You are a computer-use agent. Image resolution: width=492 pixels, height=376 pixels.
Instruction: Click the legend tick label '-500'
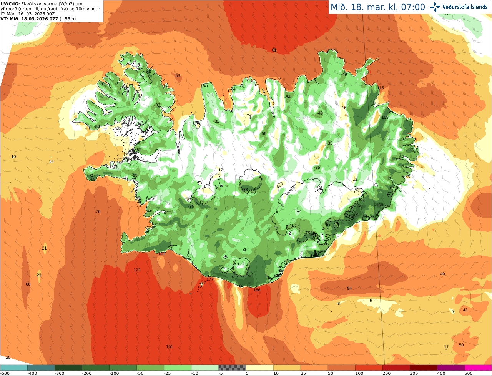click(x=5, y=373)
